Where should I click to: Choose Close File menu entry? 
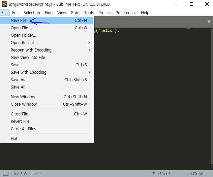(x=47, y=114)
